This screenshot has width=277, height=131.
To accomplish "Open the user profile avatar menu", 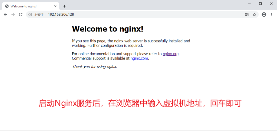I will 264,15.
